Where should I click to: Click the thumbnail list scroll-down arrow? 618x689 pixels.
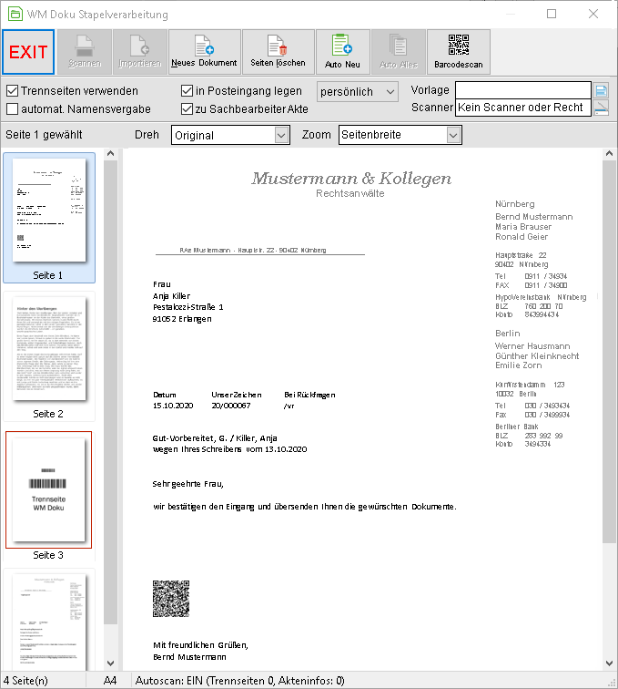(111, 663)
